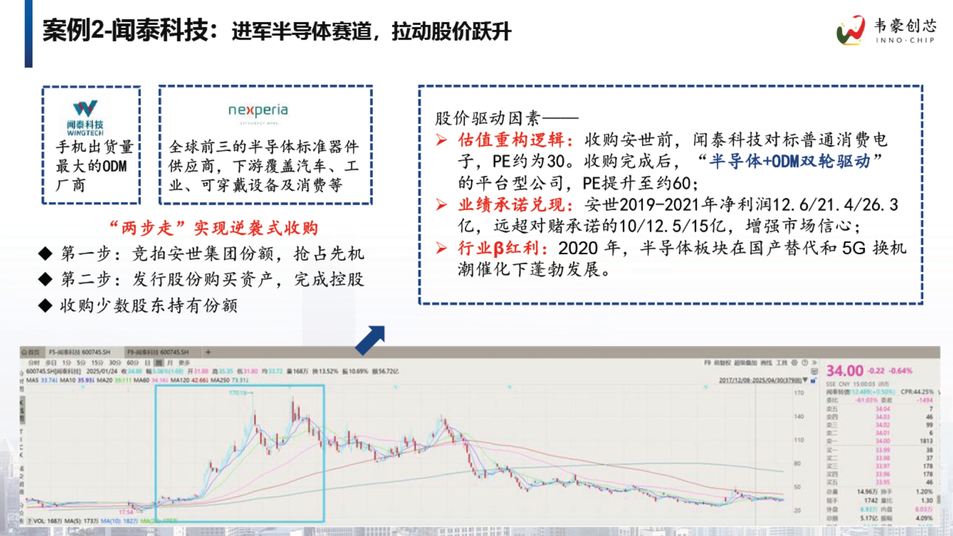Click the CPR:44.25% value
This screenshot has height=536, width=953.
(x=917, y=392)
